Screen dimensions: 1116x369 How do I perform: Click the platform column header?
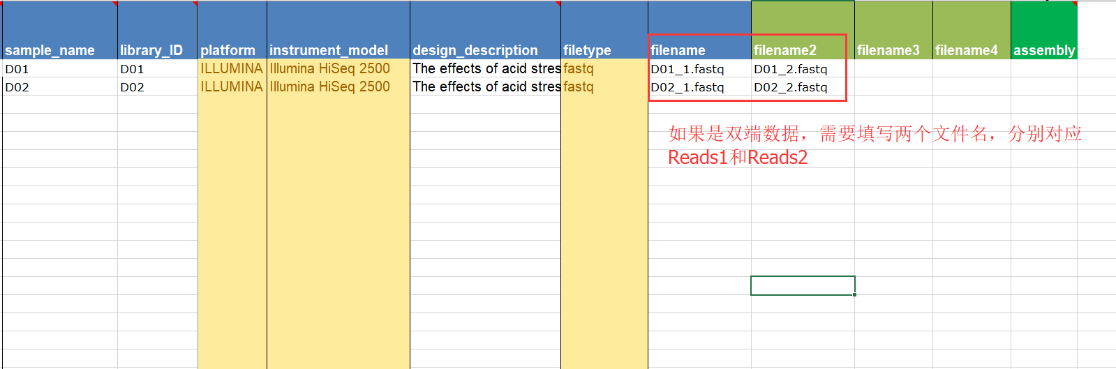point(232,50)
